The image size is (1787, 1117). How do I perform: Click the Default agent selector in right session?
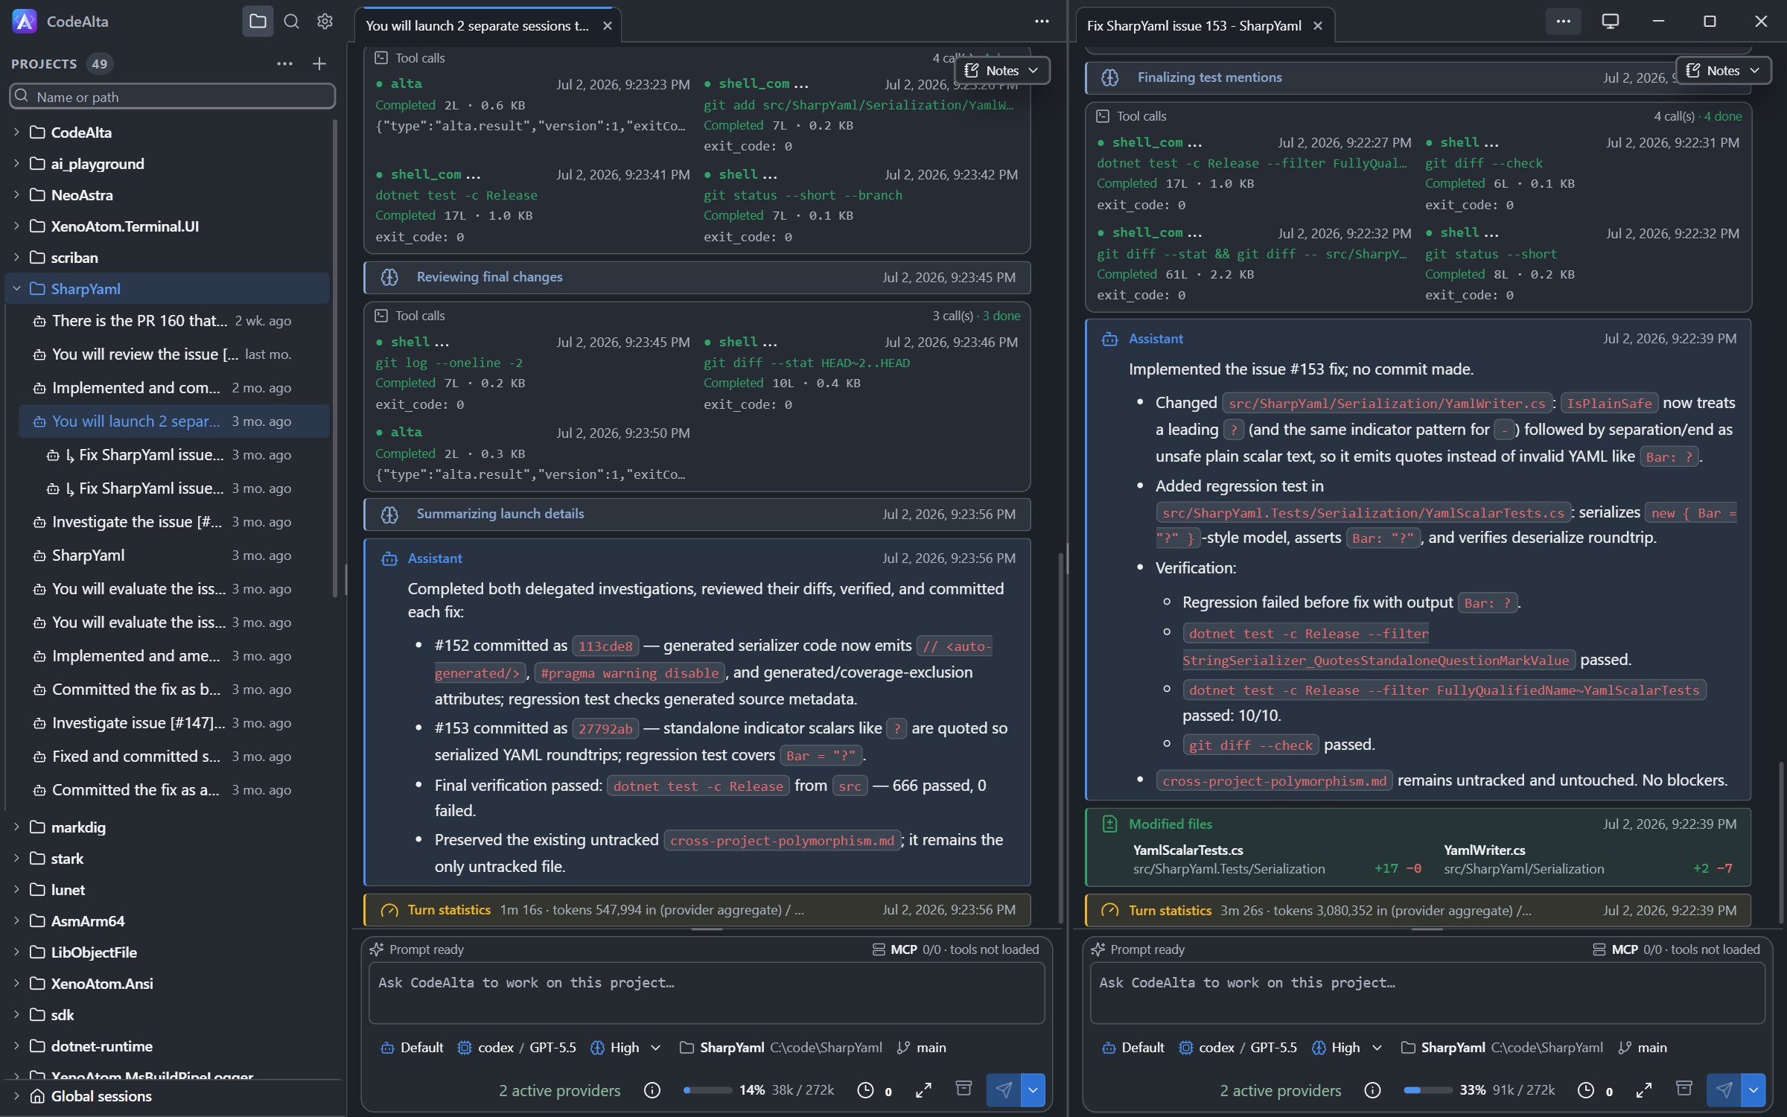click(x=1133, y=1048)
